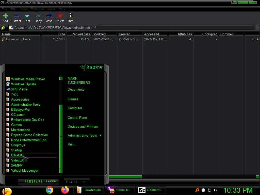The width and height of the screenshot is (260, 195).
Task: Open Devices and Printers
Action: coord(83,127)
